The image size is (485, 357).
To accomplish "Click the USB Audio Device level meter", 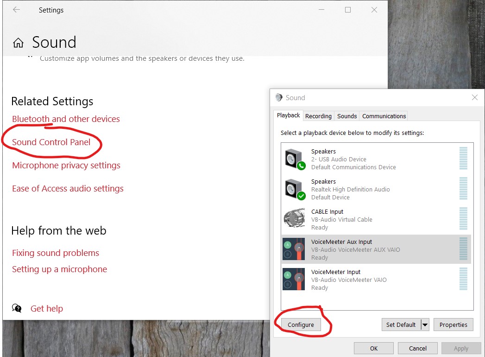I will click(x=463, y=158).
